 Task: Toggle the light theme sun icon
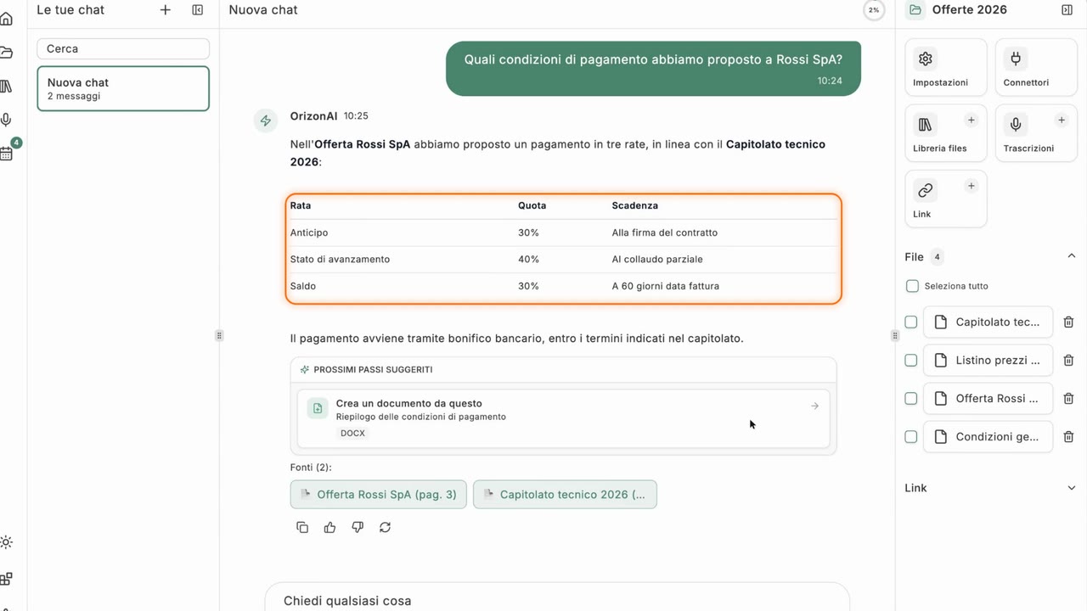click(7, 542)
